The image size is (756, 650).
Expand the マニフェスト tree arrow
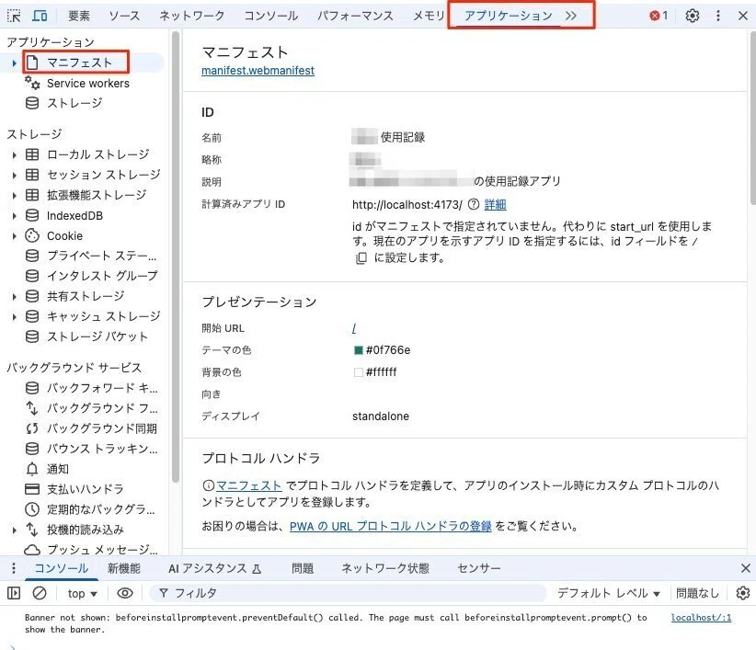[x=14, y=63]
